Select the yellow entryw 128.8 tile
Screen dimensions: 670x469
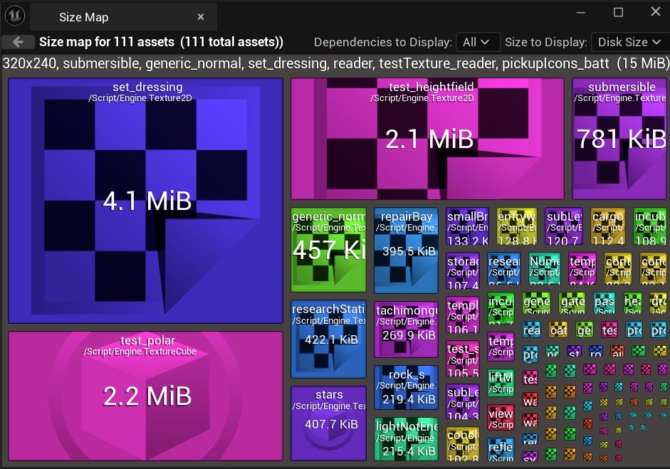click(517, 226)
